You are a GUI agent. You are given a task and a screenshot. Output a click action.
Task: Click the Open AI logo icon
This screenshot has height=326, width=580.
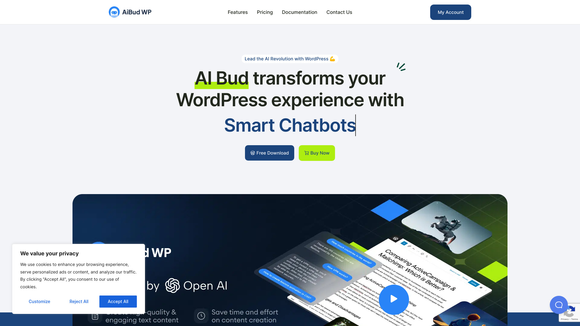click(x=172, y=285)
